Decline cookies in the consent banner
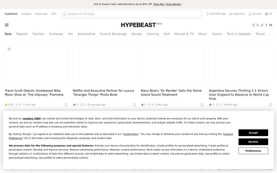Viewport: 277px width, 173px height. [x=253, y=142]
